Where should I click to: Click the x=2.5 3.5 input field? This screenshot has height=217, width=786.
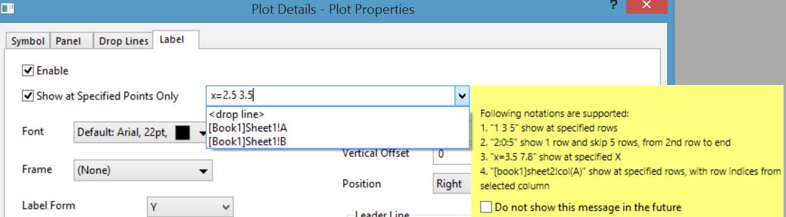(x=331, y=96)
